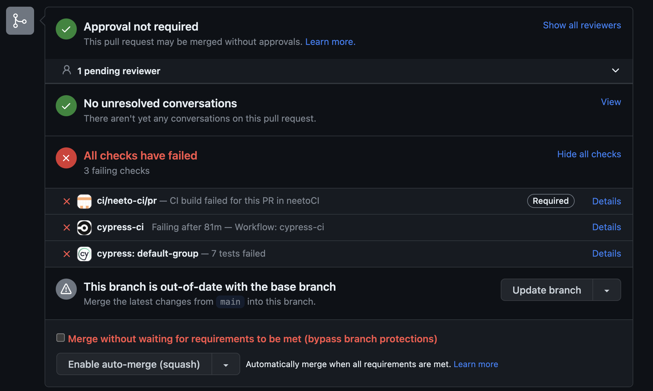Enable merge without waiting for requirements checkbox
The height and width of the screenshot is (391, 653).
click(60, 338)
